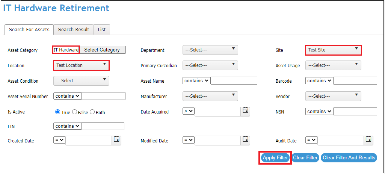Click the IT Hardware Retirement heading

pos(56,8)
